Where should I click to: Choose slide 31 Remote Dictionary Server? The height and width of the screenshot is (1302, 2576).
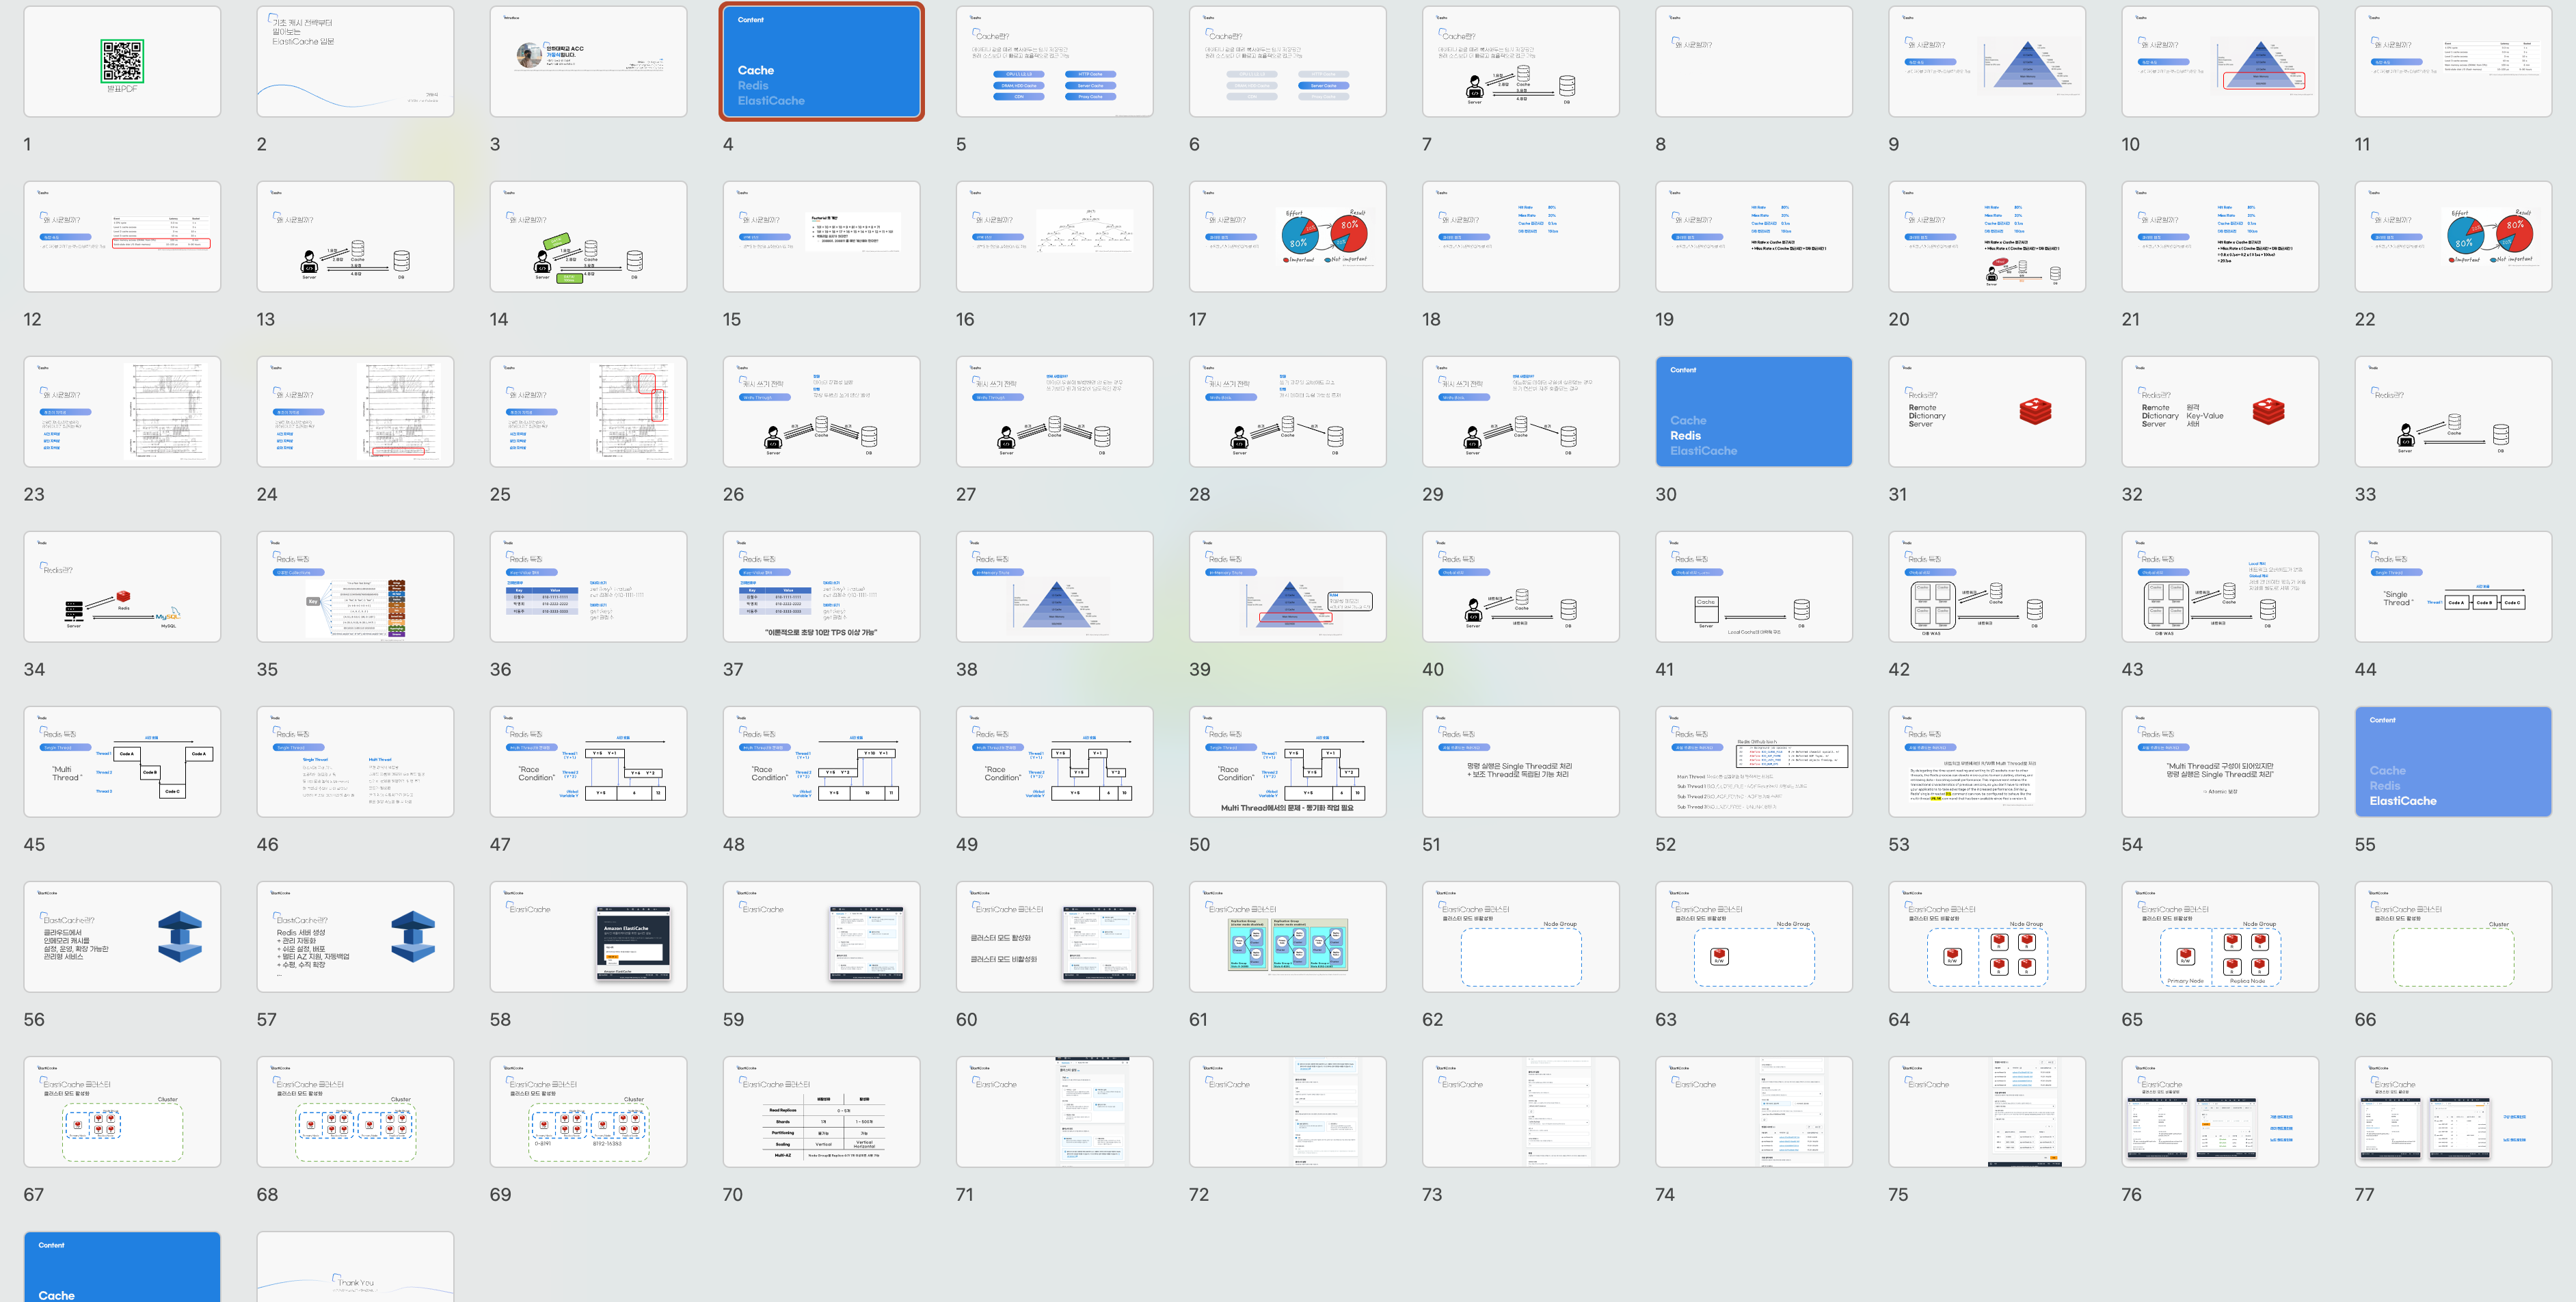[1987, 411]
